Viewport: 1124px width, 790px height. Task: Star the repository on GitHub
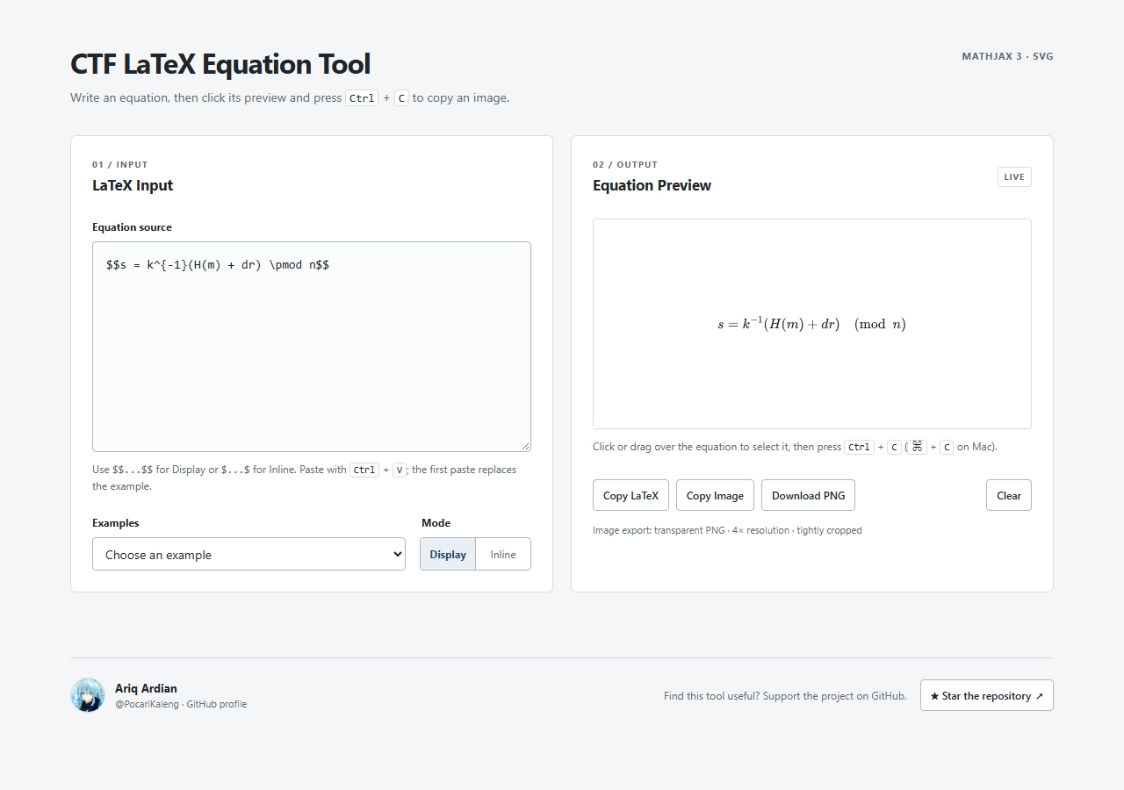coord(987,695)
